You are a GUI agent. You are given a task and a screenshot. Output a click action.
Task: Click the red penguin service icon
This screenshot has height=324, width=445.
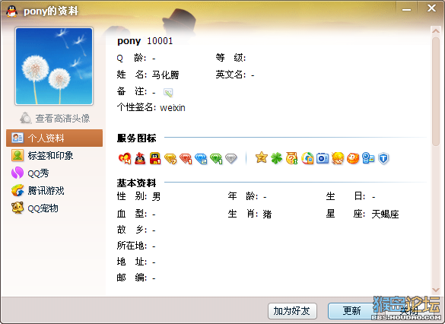coord(140,158)
